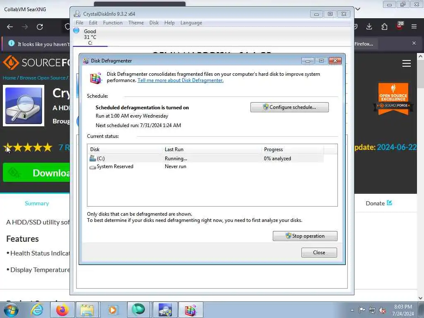Click the CrystalDiskInfo title bar icon
The width and height of the screenshot is (424, 318).
tap(77, 14)
